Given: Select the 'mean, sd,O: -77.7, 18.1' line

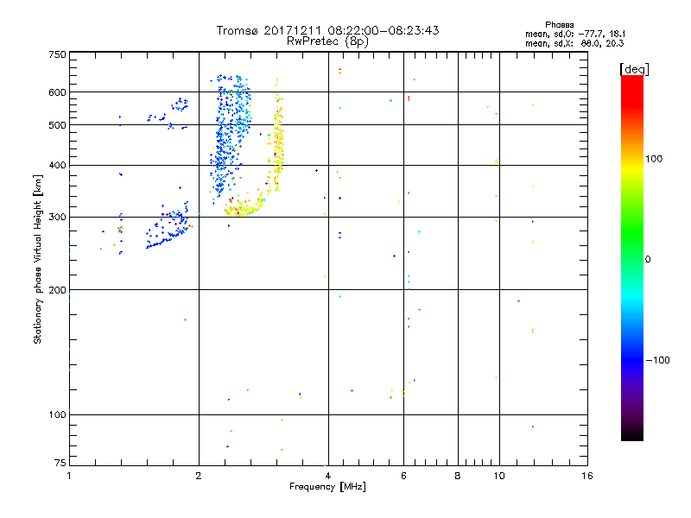Looking at the screenshot, I should click(574, 34).
